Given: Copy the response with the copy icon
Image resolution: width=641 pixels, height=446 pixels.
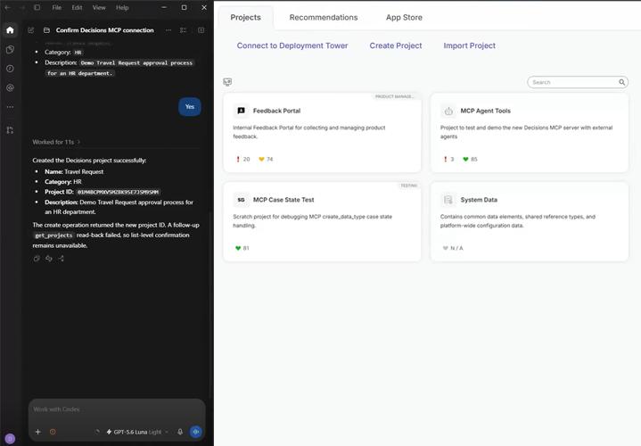Looking at the screenshot, I should coord(37,259).
